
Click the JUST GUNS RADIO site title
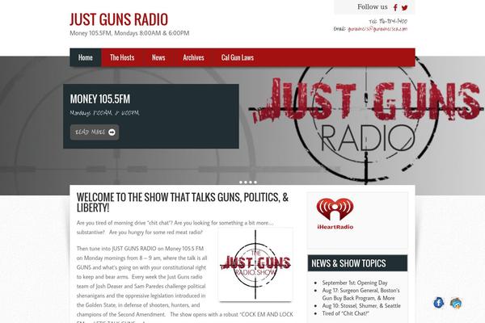[119, 19]
